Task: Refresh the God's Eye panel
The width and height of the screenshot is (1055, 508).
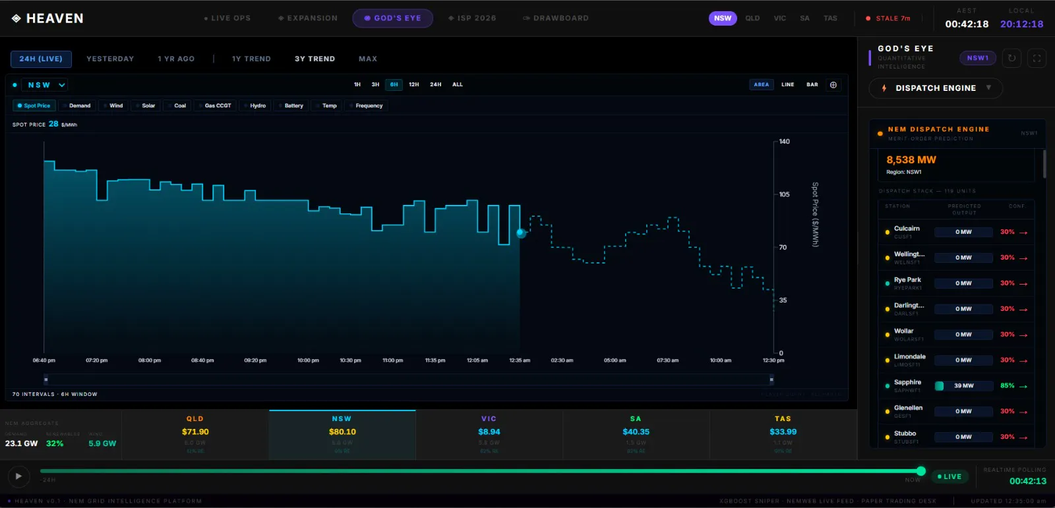Action: 1011,58
